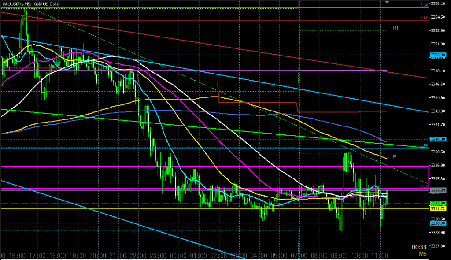Click the 20:00 time axis label

click(98, 256)
